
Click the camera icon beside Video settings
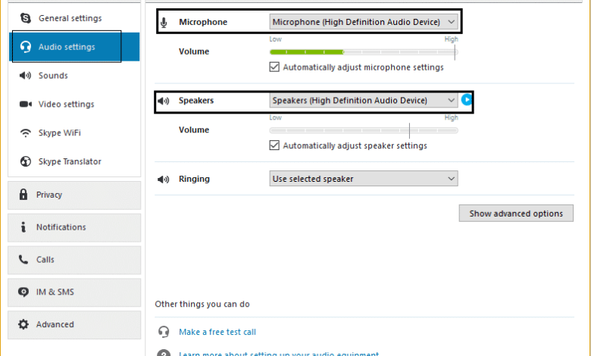(x=25, y=104)
